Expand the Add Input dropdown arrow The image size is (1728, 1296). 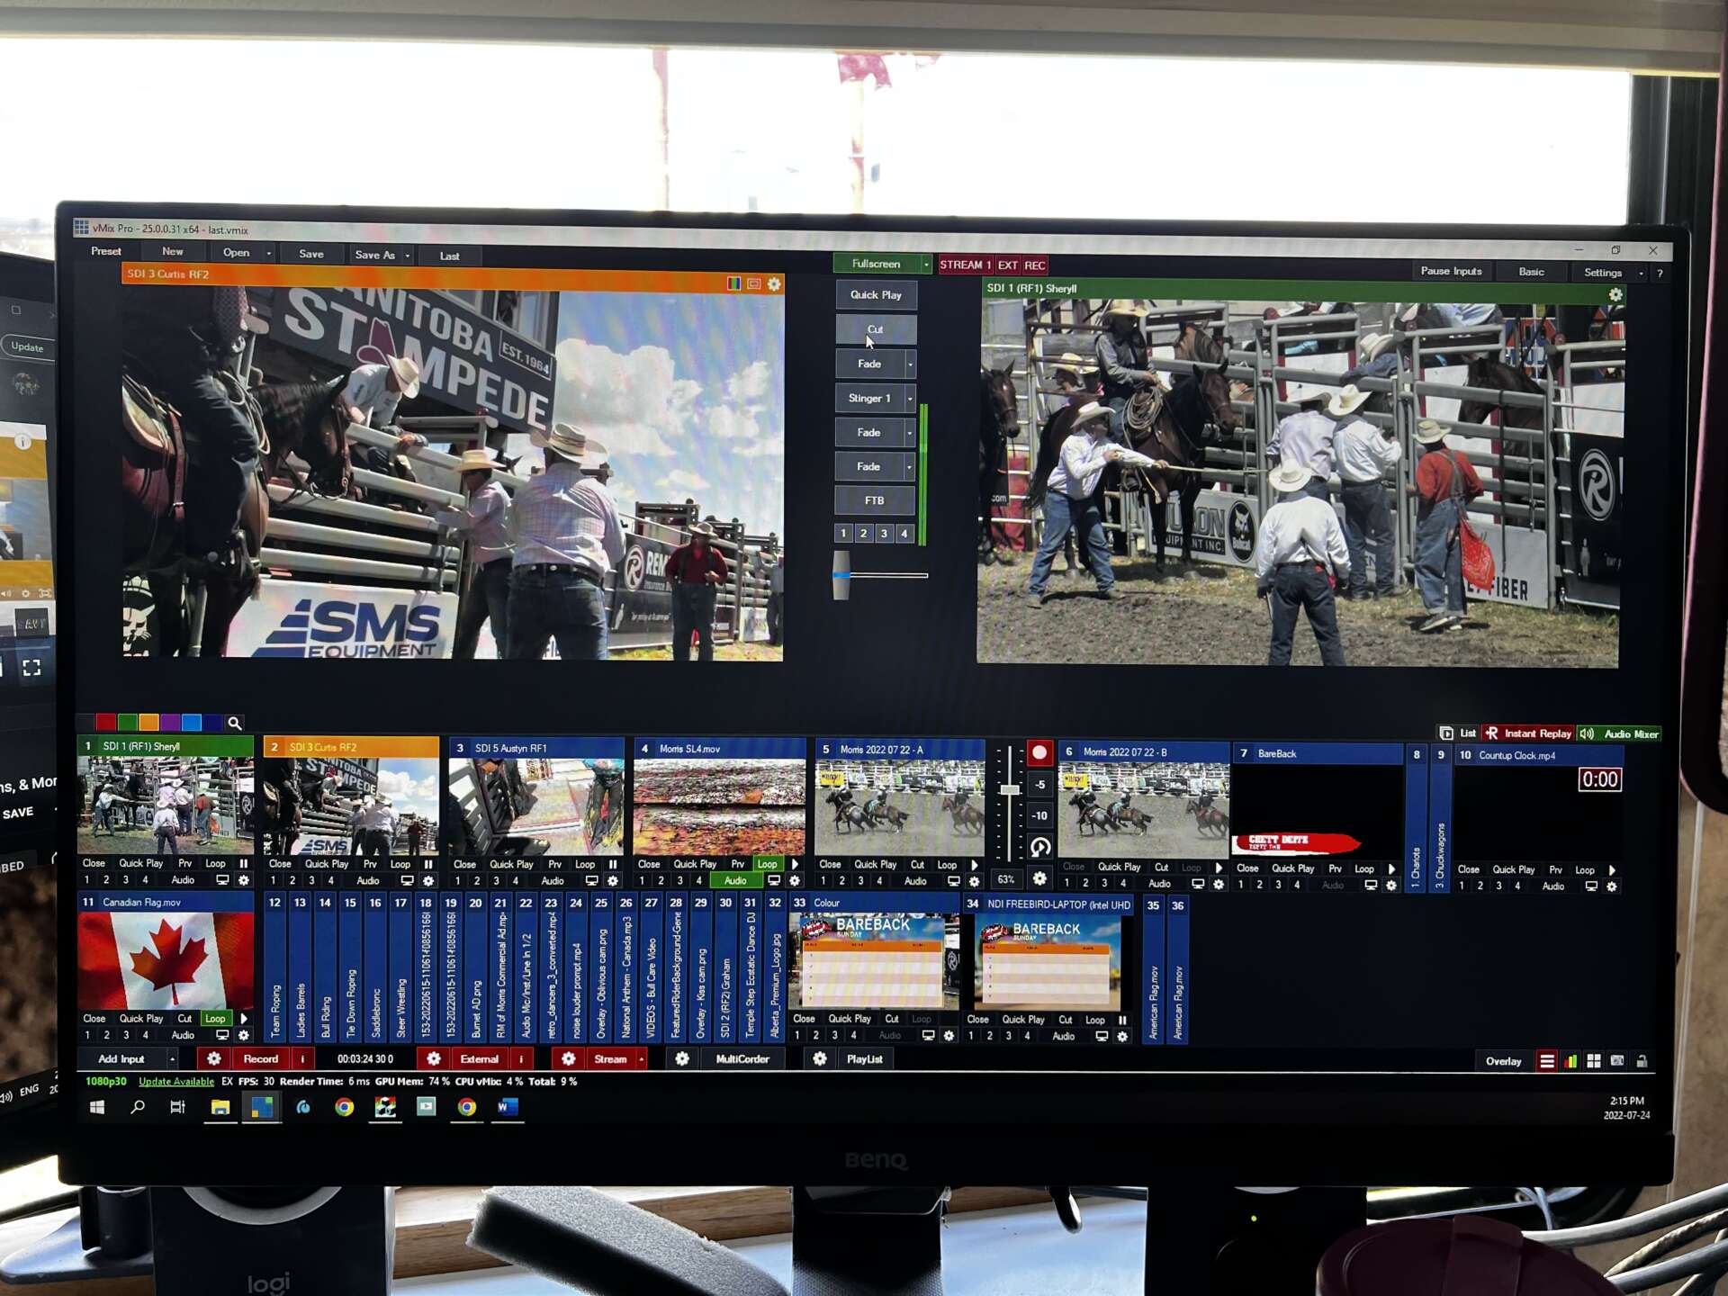pyautogui.click(x=172, y=1059)
